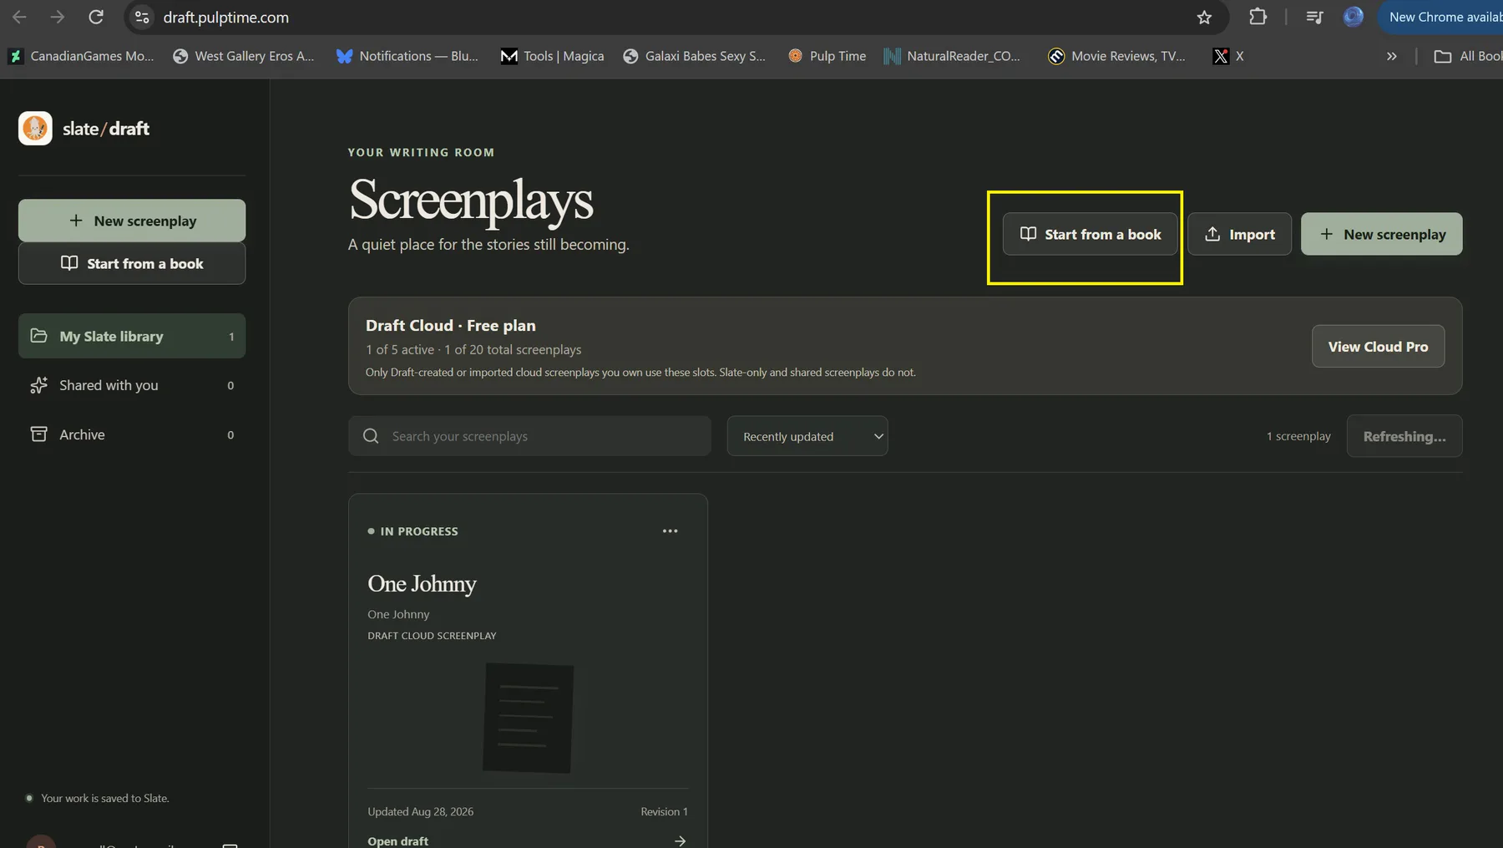
Task: Open the Notifications Bluesky bookmark
Action: click(407, 56)
